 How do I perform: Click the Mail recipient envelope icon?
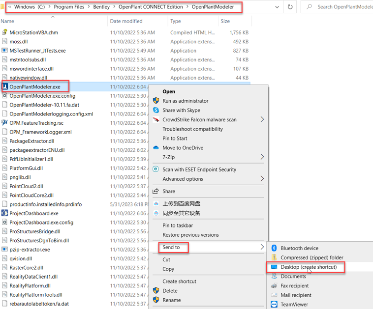click(274, 295)
